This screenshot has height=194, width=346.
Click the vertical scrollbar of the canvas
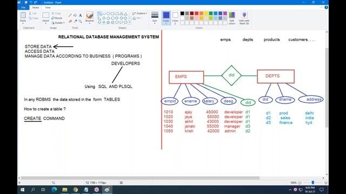327,87
